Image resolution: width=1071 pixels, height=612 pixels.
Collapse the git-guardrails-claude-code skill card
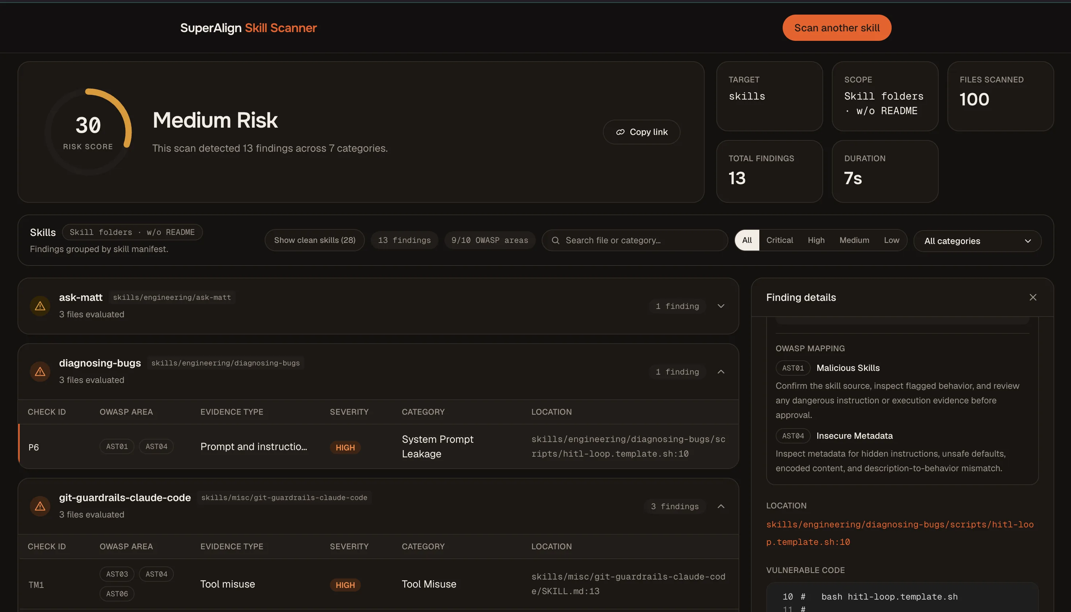pos(721,506)
